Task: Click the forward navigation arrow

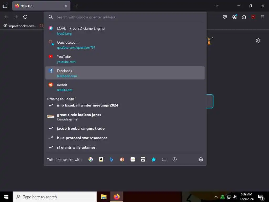Action: pyautogui.click(x=16, y=17)
